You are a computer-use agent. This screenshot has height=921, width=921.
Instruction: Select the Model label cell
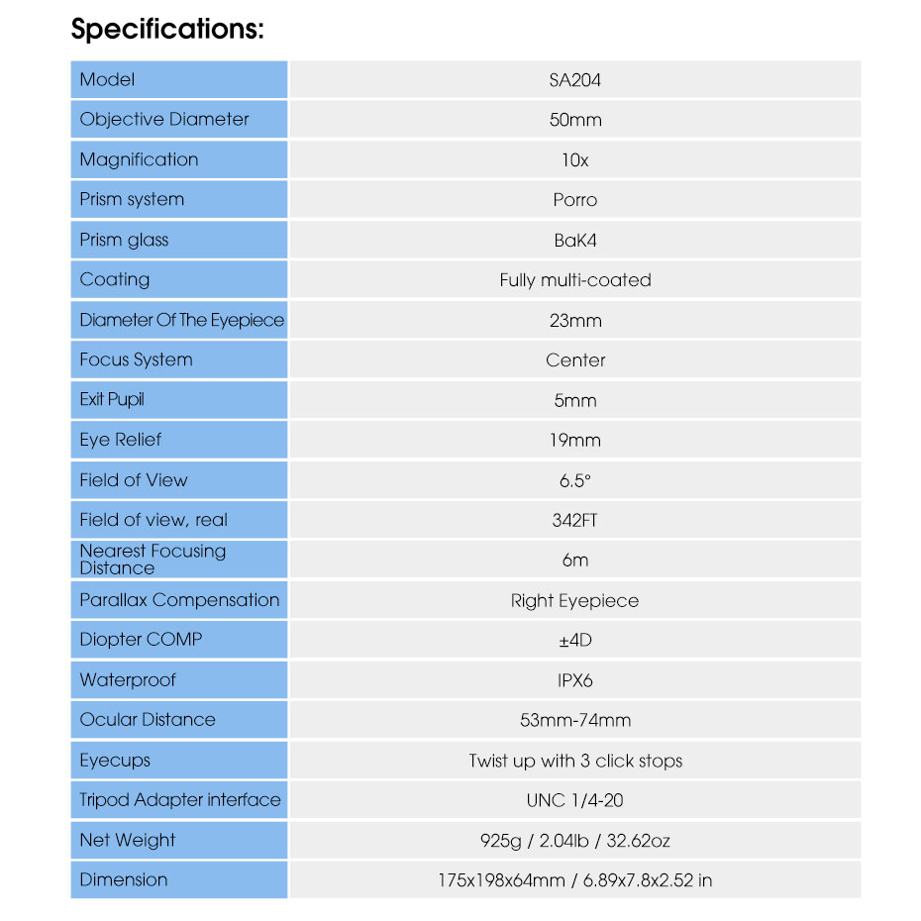(x=179, y=79)
